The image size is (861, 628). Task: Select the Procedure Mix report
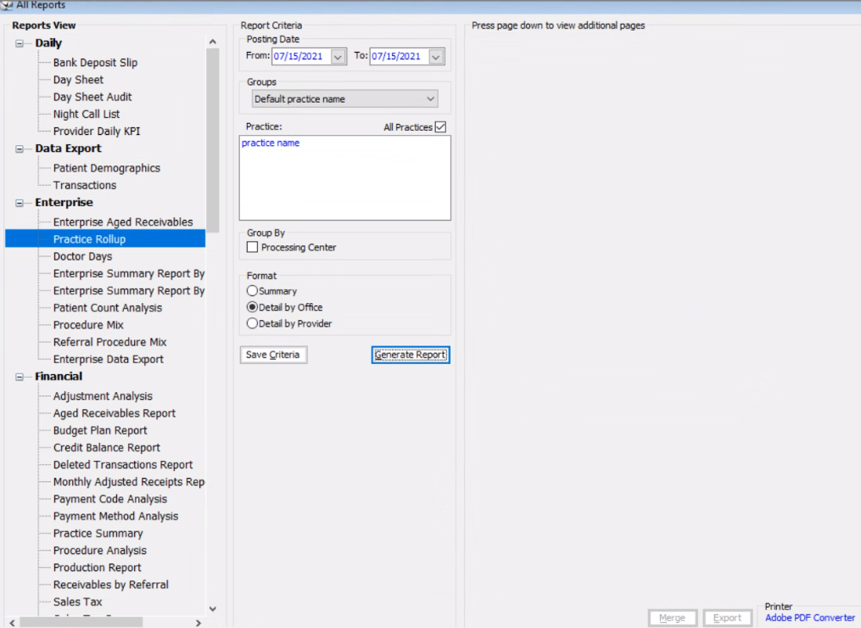pyautogui.click(x=88, y=325)
